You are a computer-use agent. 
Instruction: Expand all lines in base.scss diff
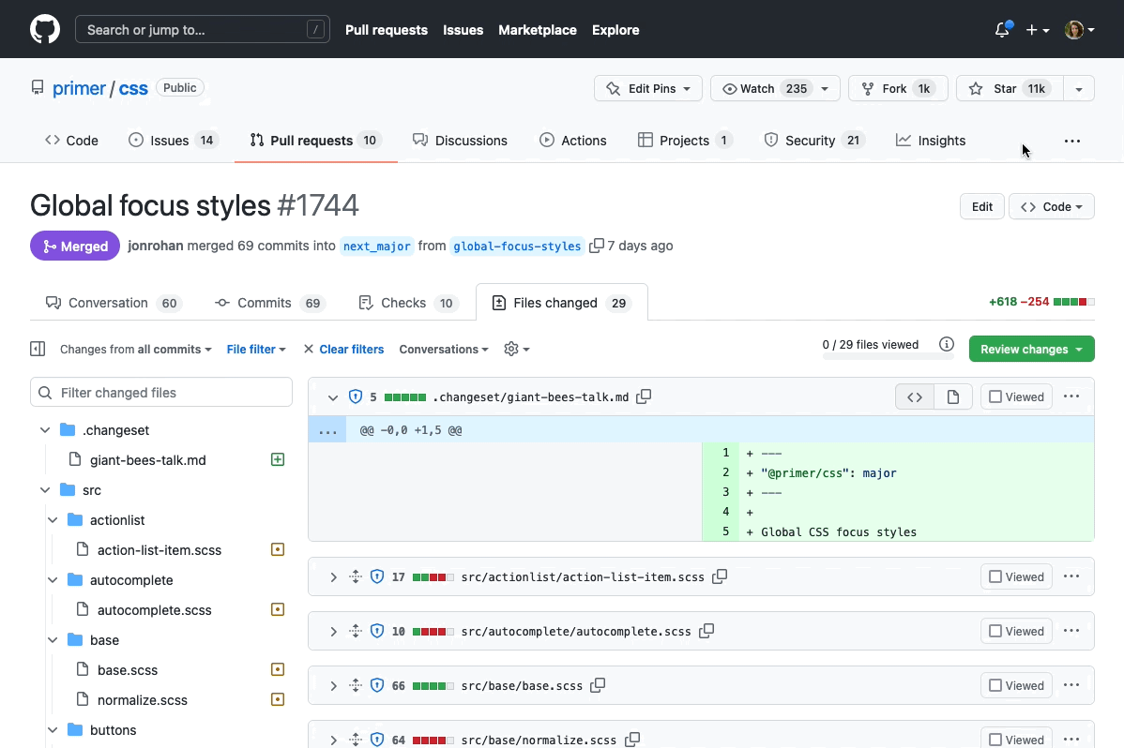click(356, 686)
